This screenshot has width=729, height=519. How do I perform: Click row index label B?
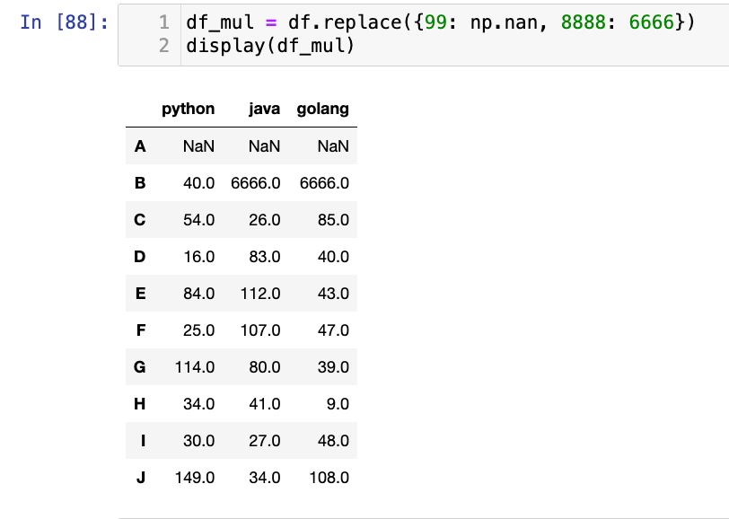coord(140,182)
